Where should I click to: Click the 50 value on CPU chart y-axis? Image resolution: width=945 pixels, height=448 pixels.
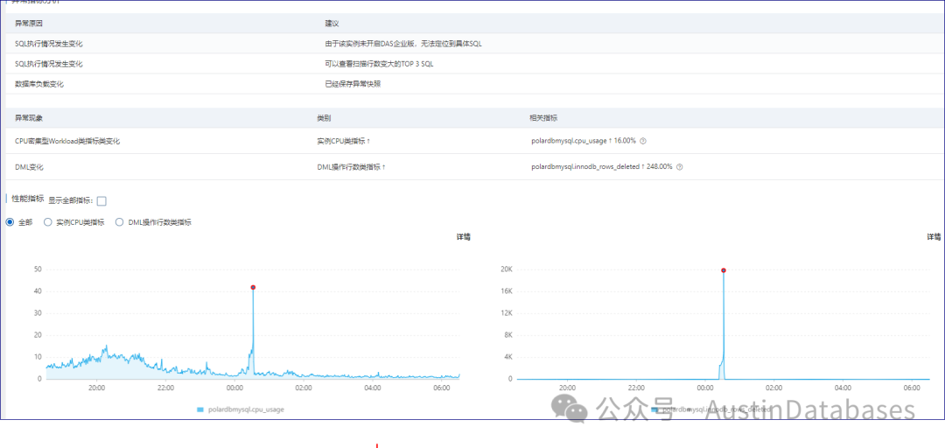tap(38, 269)
